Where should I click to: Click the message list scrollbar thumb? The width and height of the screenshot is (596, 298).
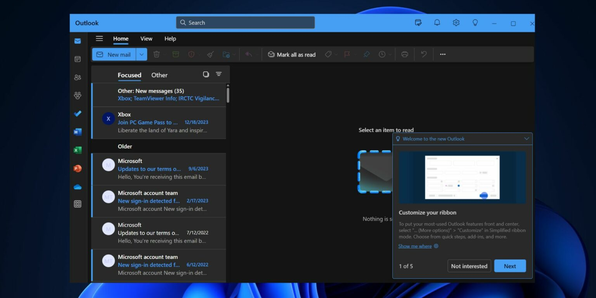click(x=228, y=95)
